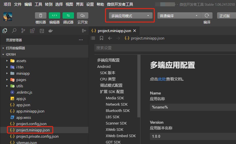
Task: Open the extensions sidebar icon
Action: (x=32, y=31)
